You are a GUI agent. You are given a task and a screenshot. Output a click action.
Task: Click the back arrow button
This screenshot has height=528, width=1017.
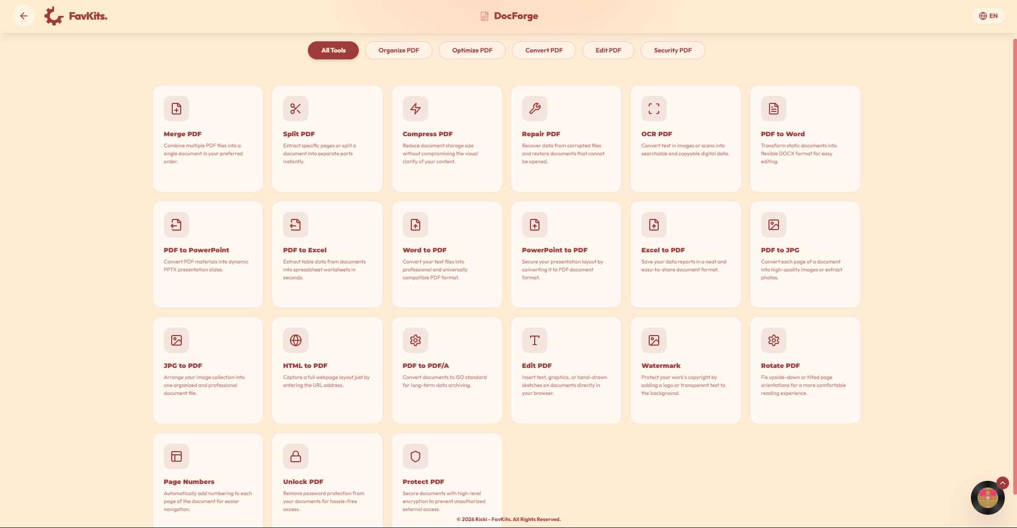(x=24, y=16)
